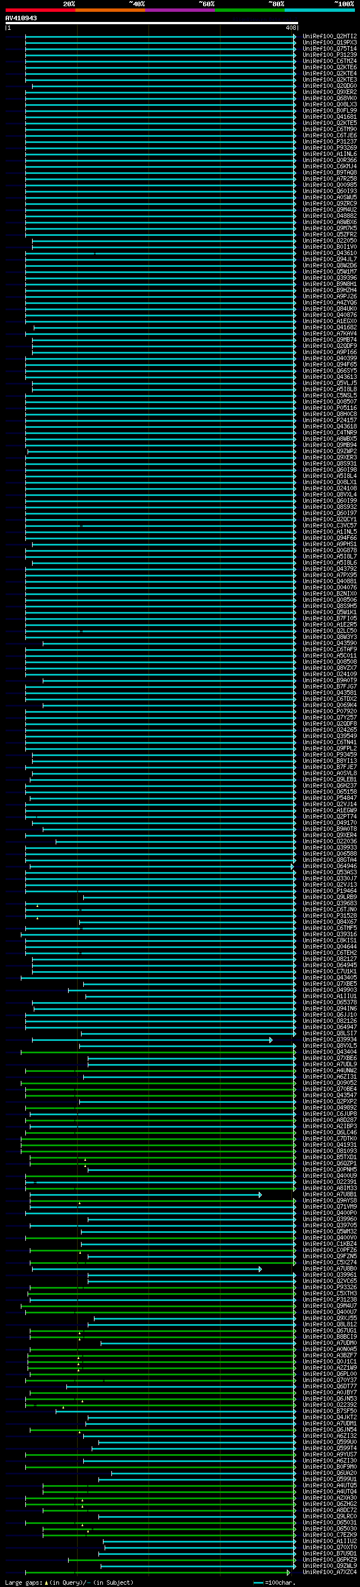
Task: Select label UniRef100_Q9XJ55
Action: tap(330, 1319)
